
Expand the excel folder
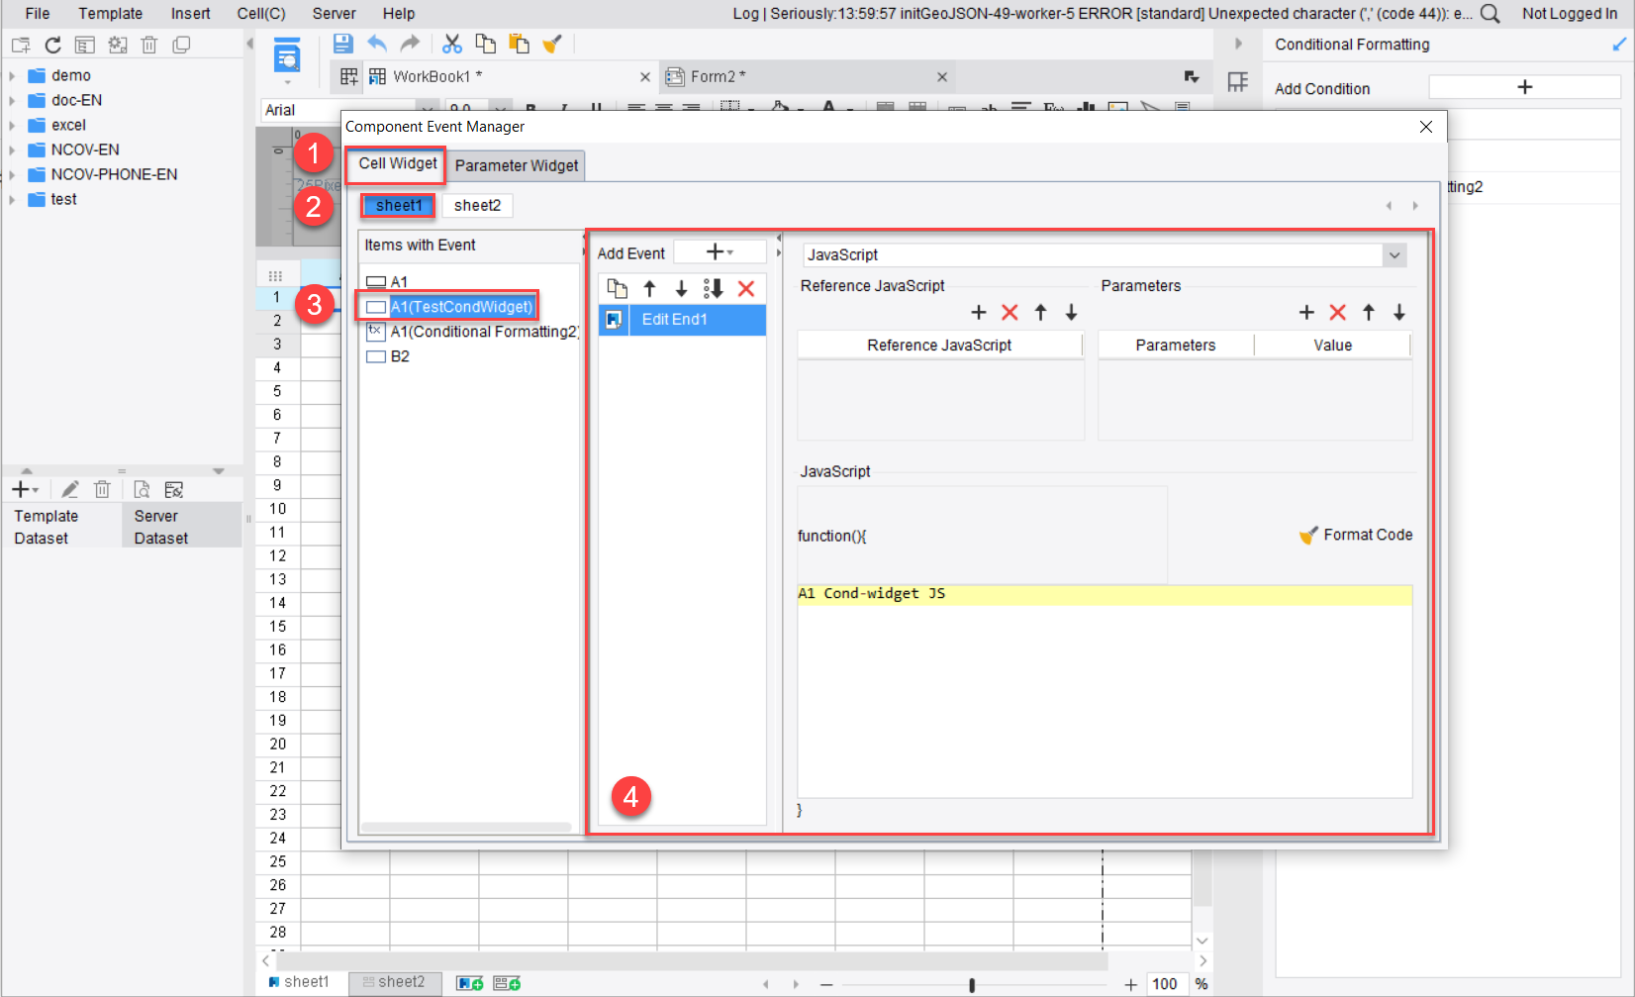[x=12, y=125]
